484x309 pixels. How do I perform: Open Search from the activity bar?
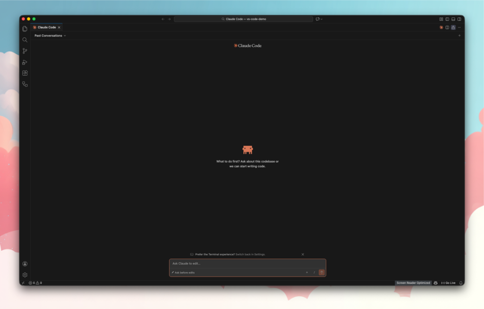tap(24, 40)
